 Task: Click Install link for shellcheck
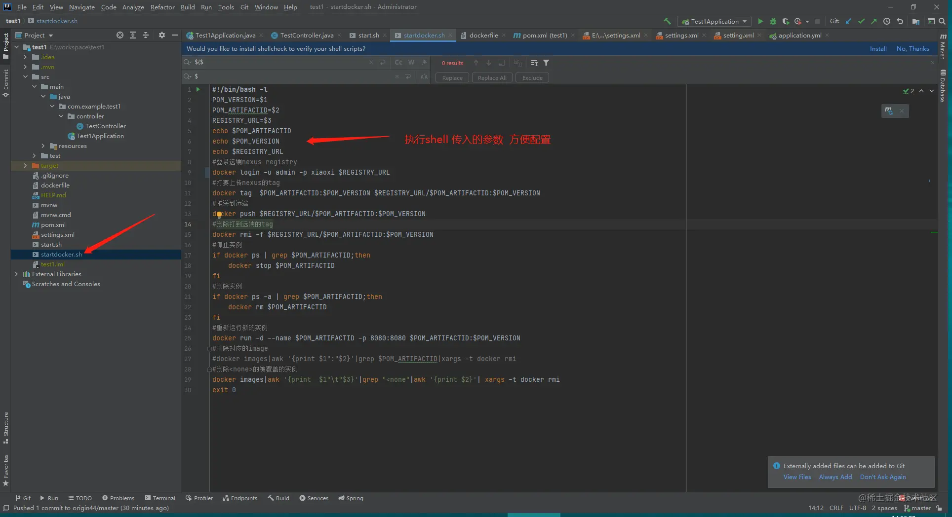pyautogui.click(x=878, y=48)
